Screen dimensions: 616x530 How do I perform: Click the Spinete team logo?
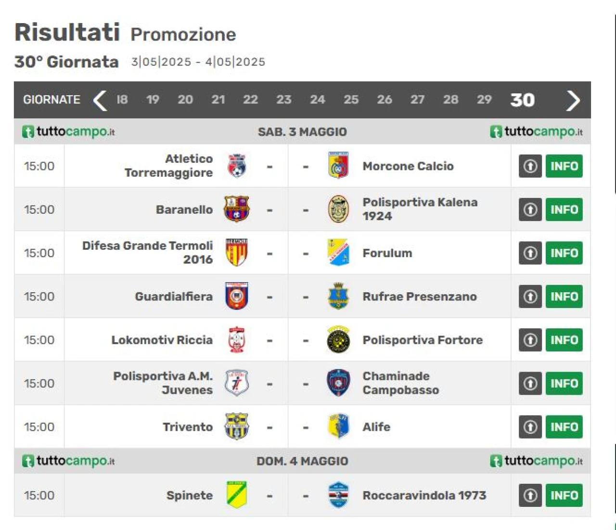pos(236,495)
